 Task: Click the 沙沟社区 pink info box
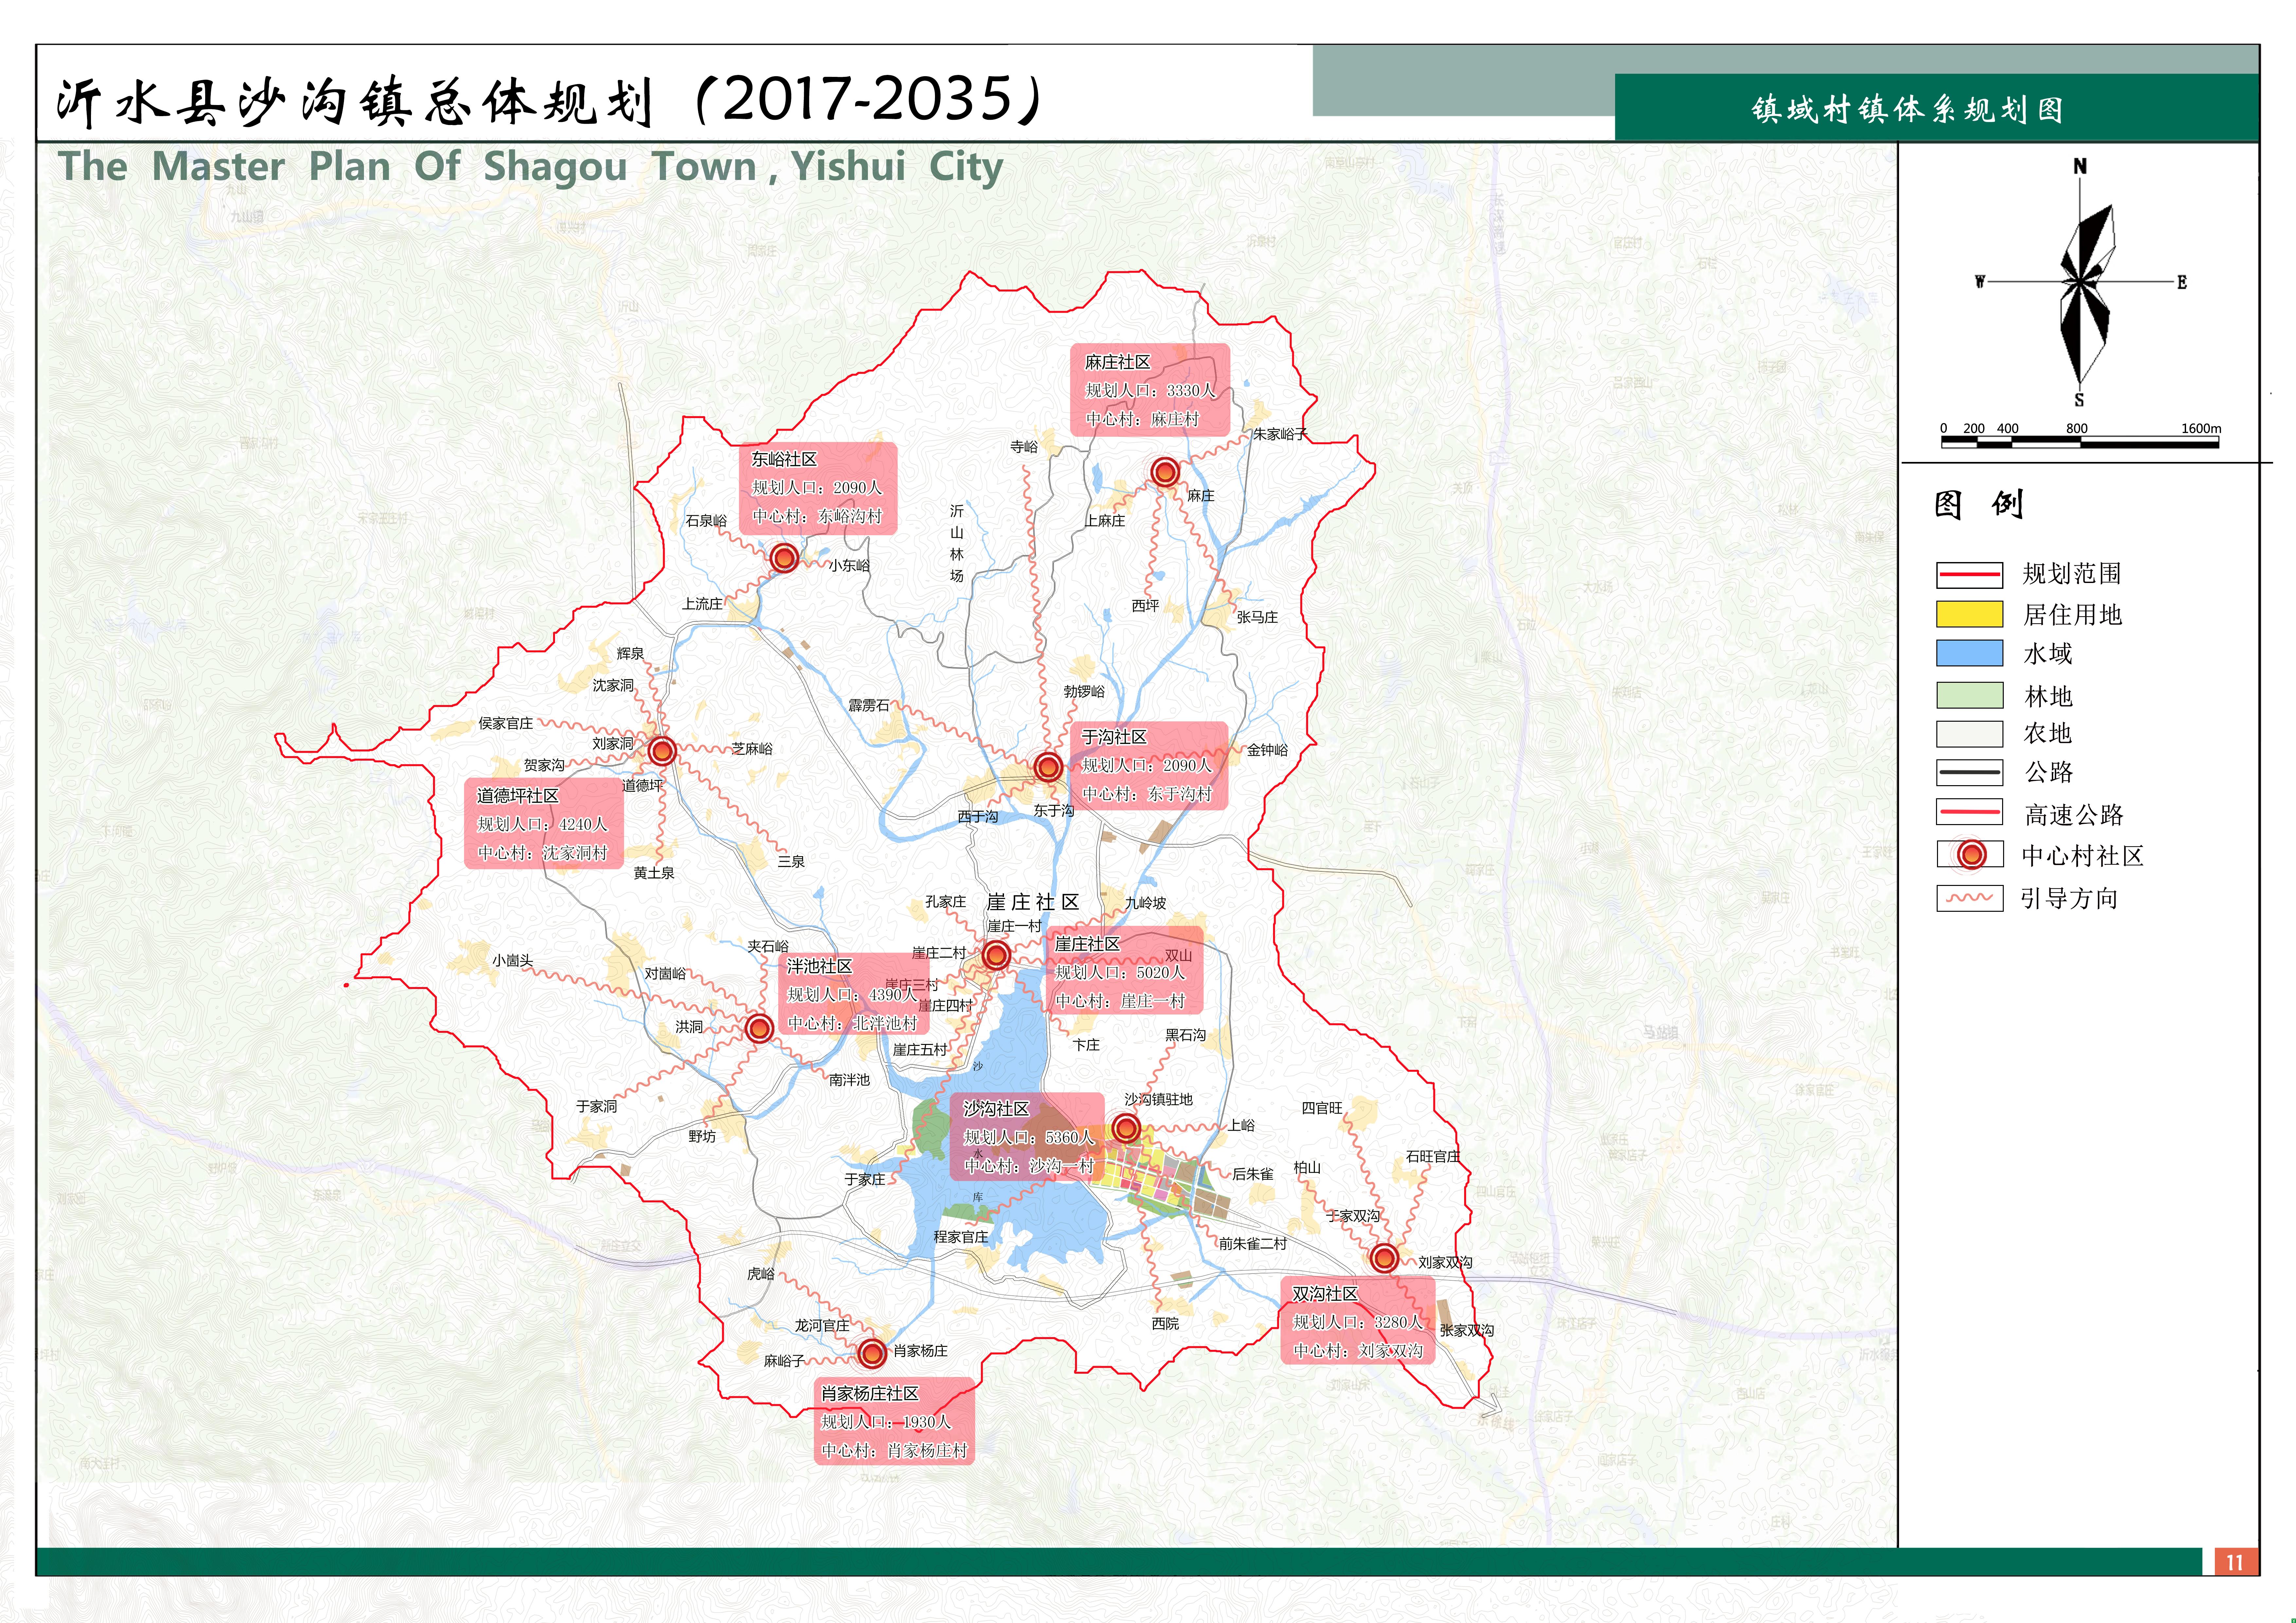pyautogui.click(x=1027, y=1137)
